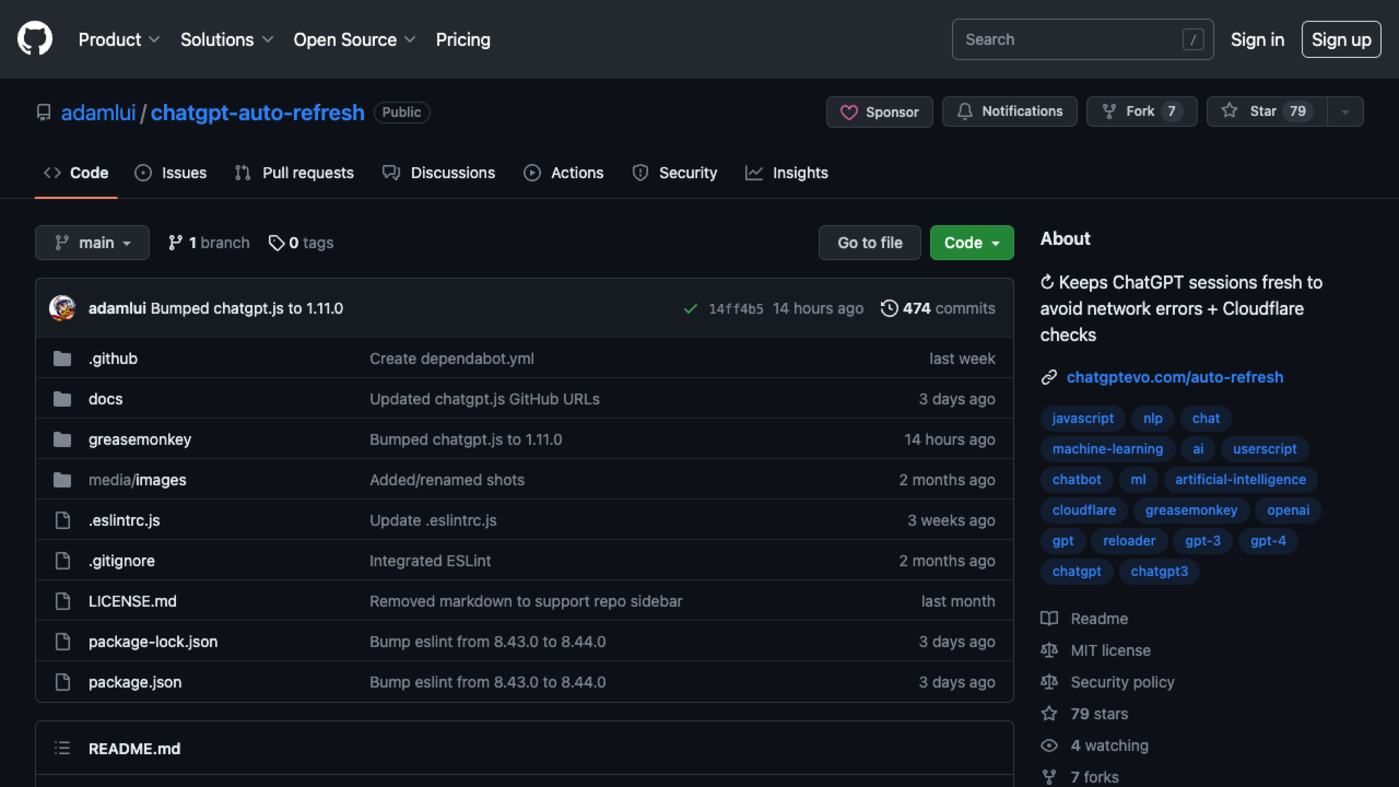Click the Go to file button
The height and width of the screenshot is (787, 1399).
pyautogui.click(x=870, y=243)
